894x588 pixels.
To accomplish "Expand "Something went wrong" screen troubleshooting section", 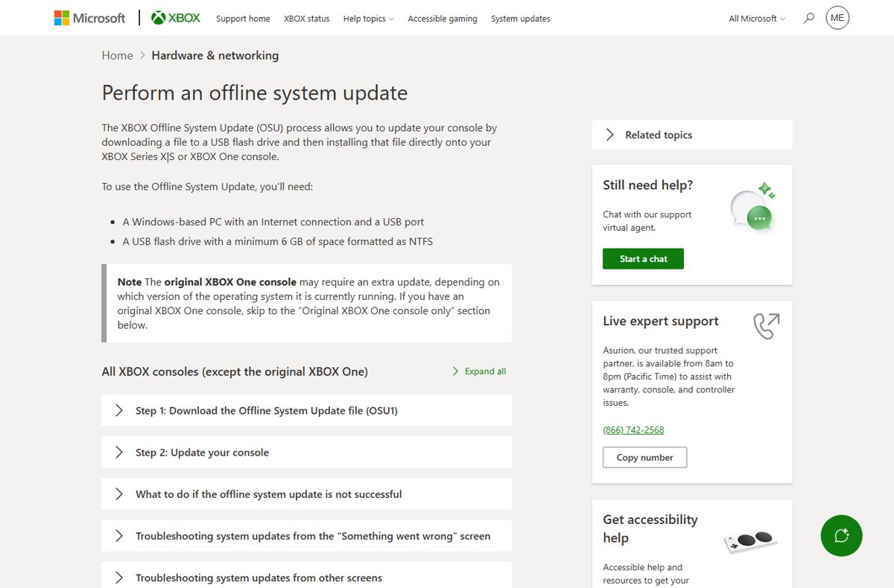I will (x=306, y=535).
